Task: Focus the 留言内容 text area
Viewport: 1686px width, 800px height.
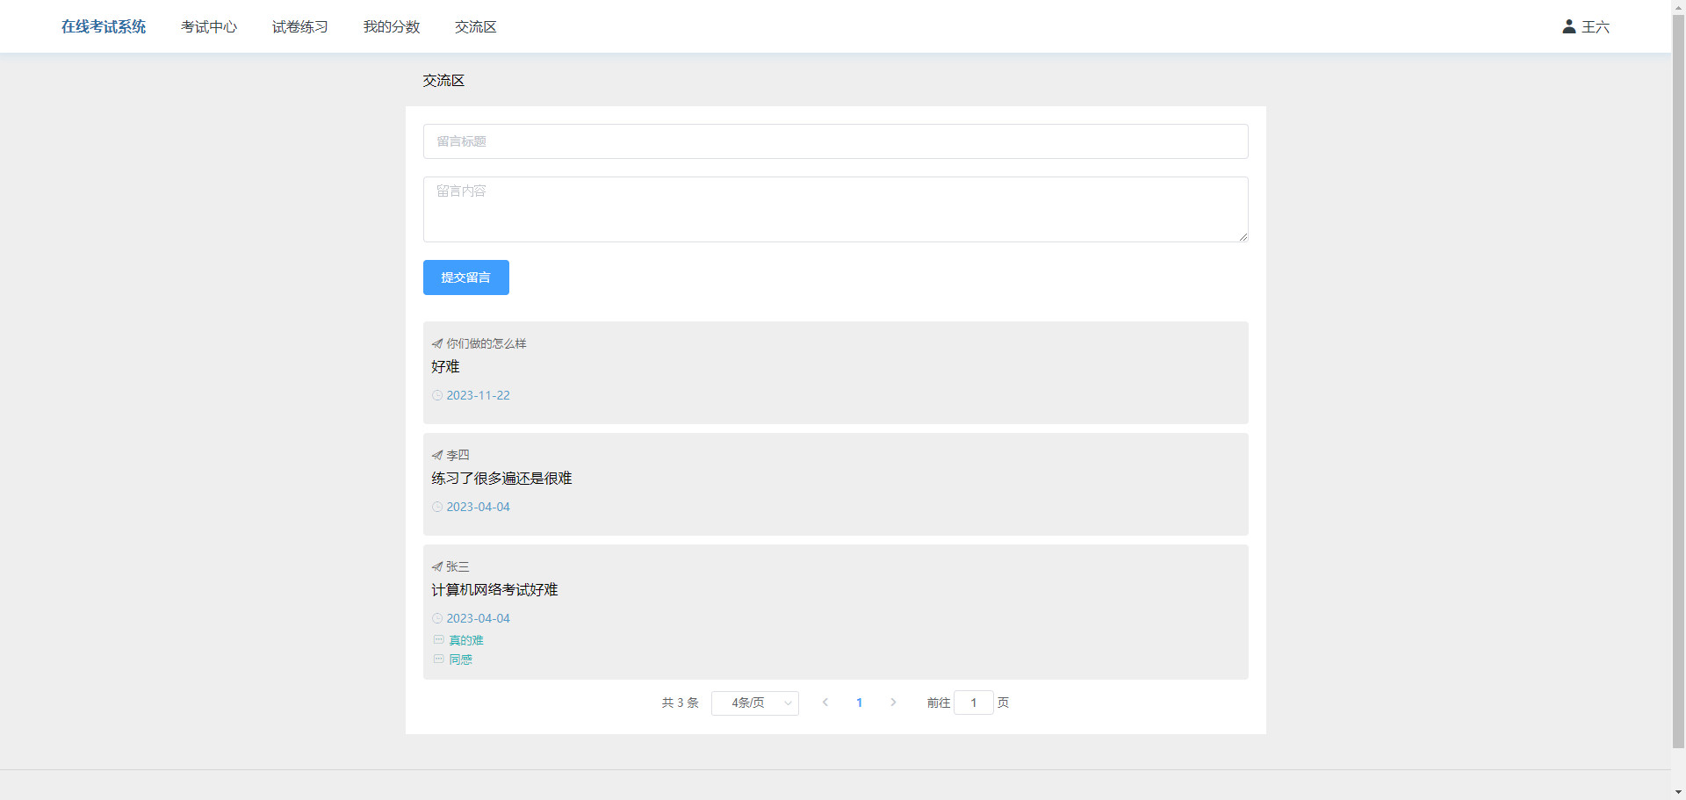Action: tap(836, 209)
